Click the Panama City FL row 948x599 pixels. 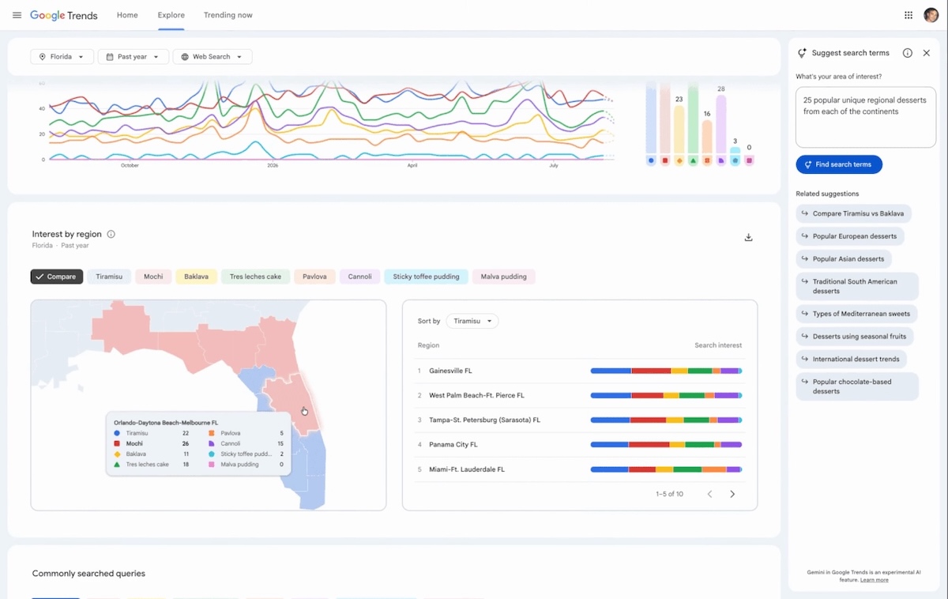tap(580, 444)
